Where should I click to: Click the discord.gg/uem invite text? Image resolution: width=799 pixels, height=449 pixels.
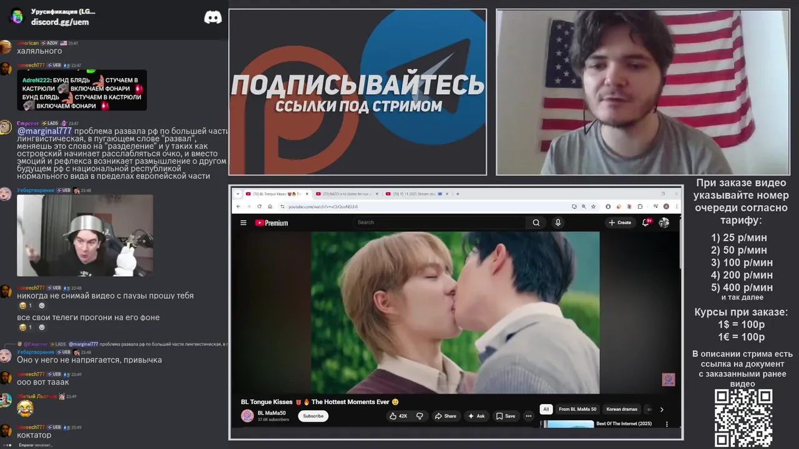click(x=60, y=22)
